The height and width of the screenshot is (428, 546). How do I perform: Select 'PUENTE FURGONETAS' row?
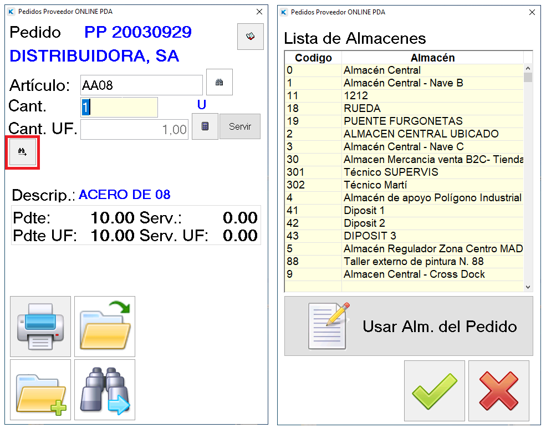pos(404,121)
